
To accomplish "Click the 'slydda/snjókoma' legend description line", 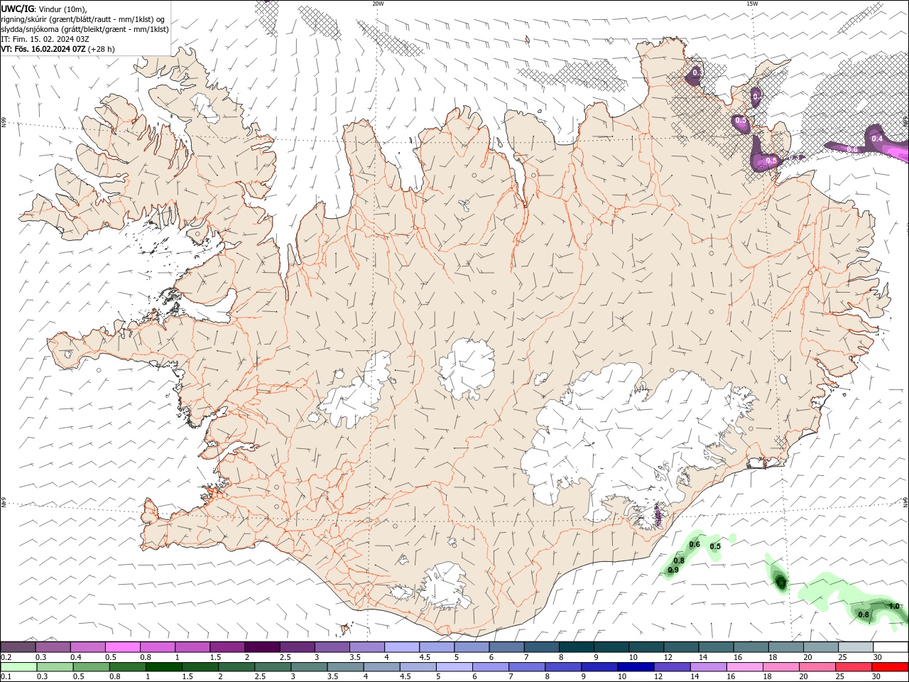I will click(x=85, y=29).
